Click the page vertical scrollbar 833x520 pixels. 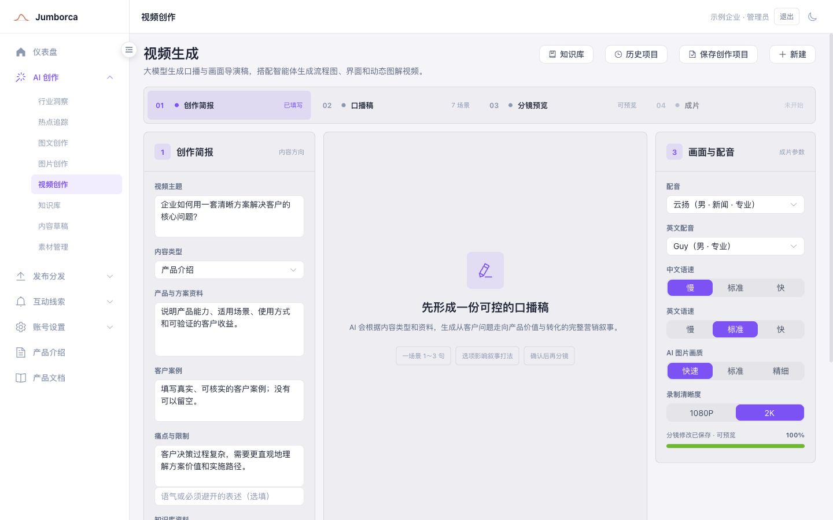(x=831, y=198)
